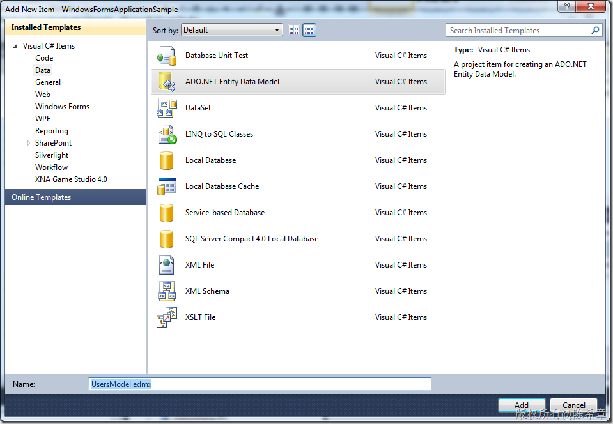613x424 pixels.
Task: Select the Local Database template name
Action: tap(211, 160)
